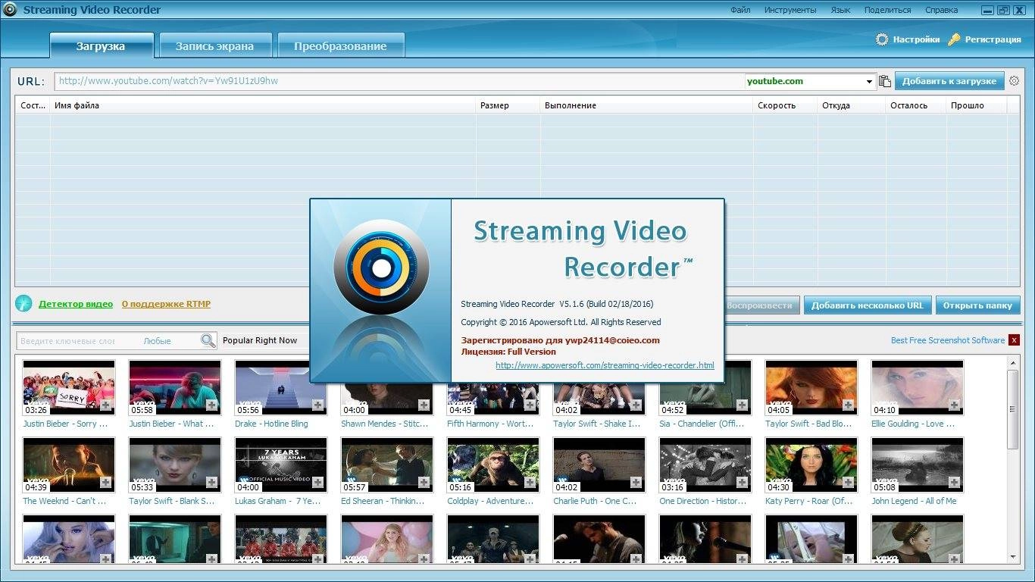Sort by Откуда column header

coord(851,105)
